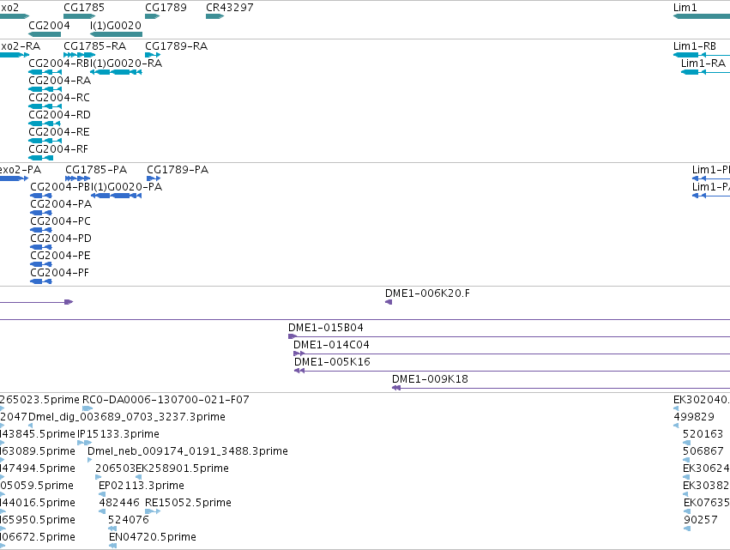Click Dmel_dig_003689_0703_3237.3prime entry
This screenshot has height=550, width=730.
tap(127, 417)
